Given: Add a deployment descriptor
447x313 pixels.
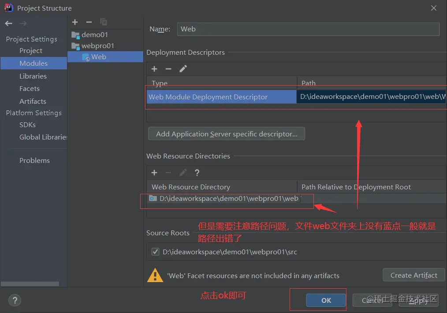Looking at the screenshot, I should point(154,69).
